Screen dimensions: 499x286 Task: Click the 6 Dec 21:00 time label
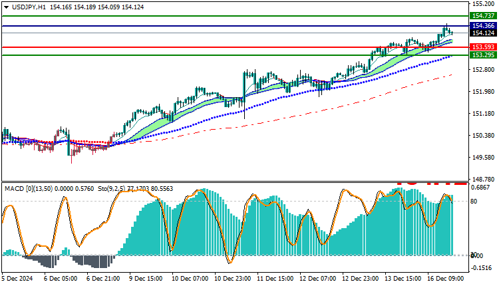point(103,279)
